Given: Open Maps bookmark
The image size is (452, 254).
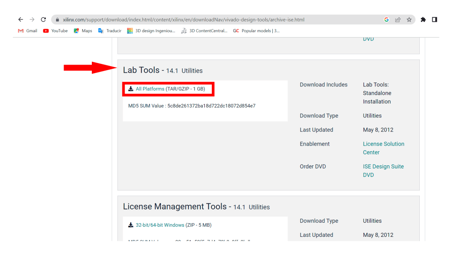Looking at the screenshot, I should coord(83,31).
